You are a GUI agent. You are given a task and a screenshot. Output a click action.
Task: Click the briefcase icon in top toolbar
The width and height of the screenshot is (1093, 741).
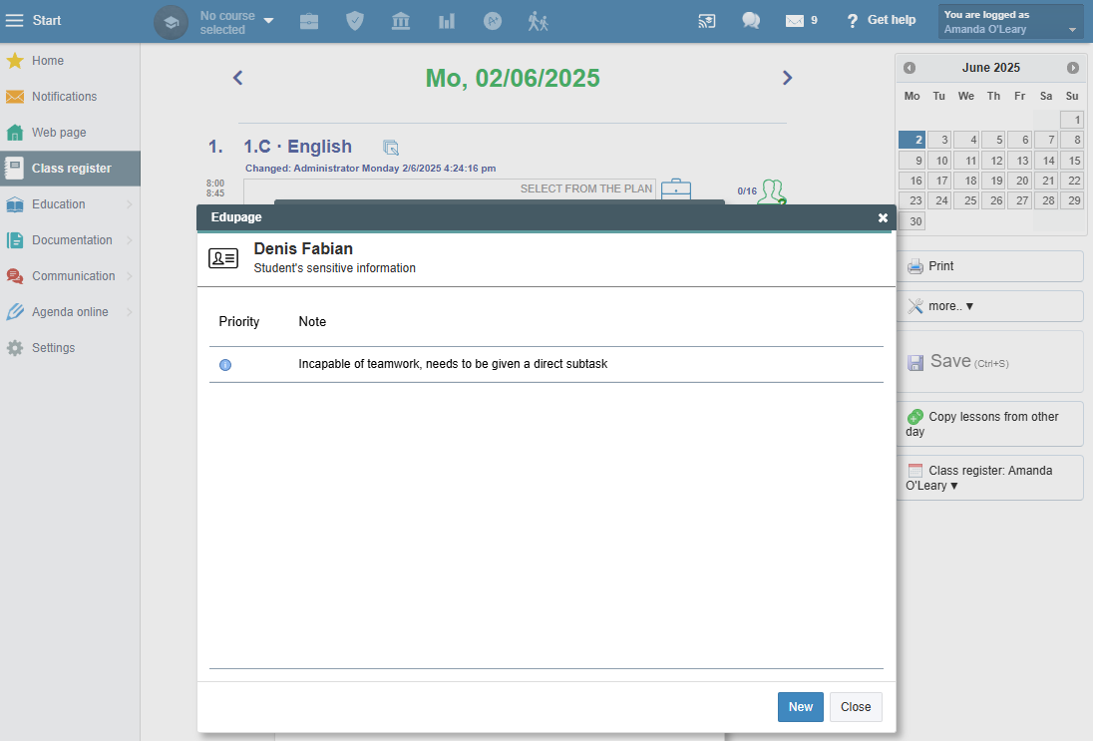tap(309, 21)
